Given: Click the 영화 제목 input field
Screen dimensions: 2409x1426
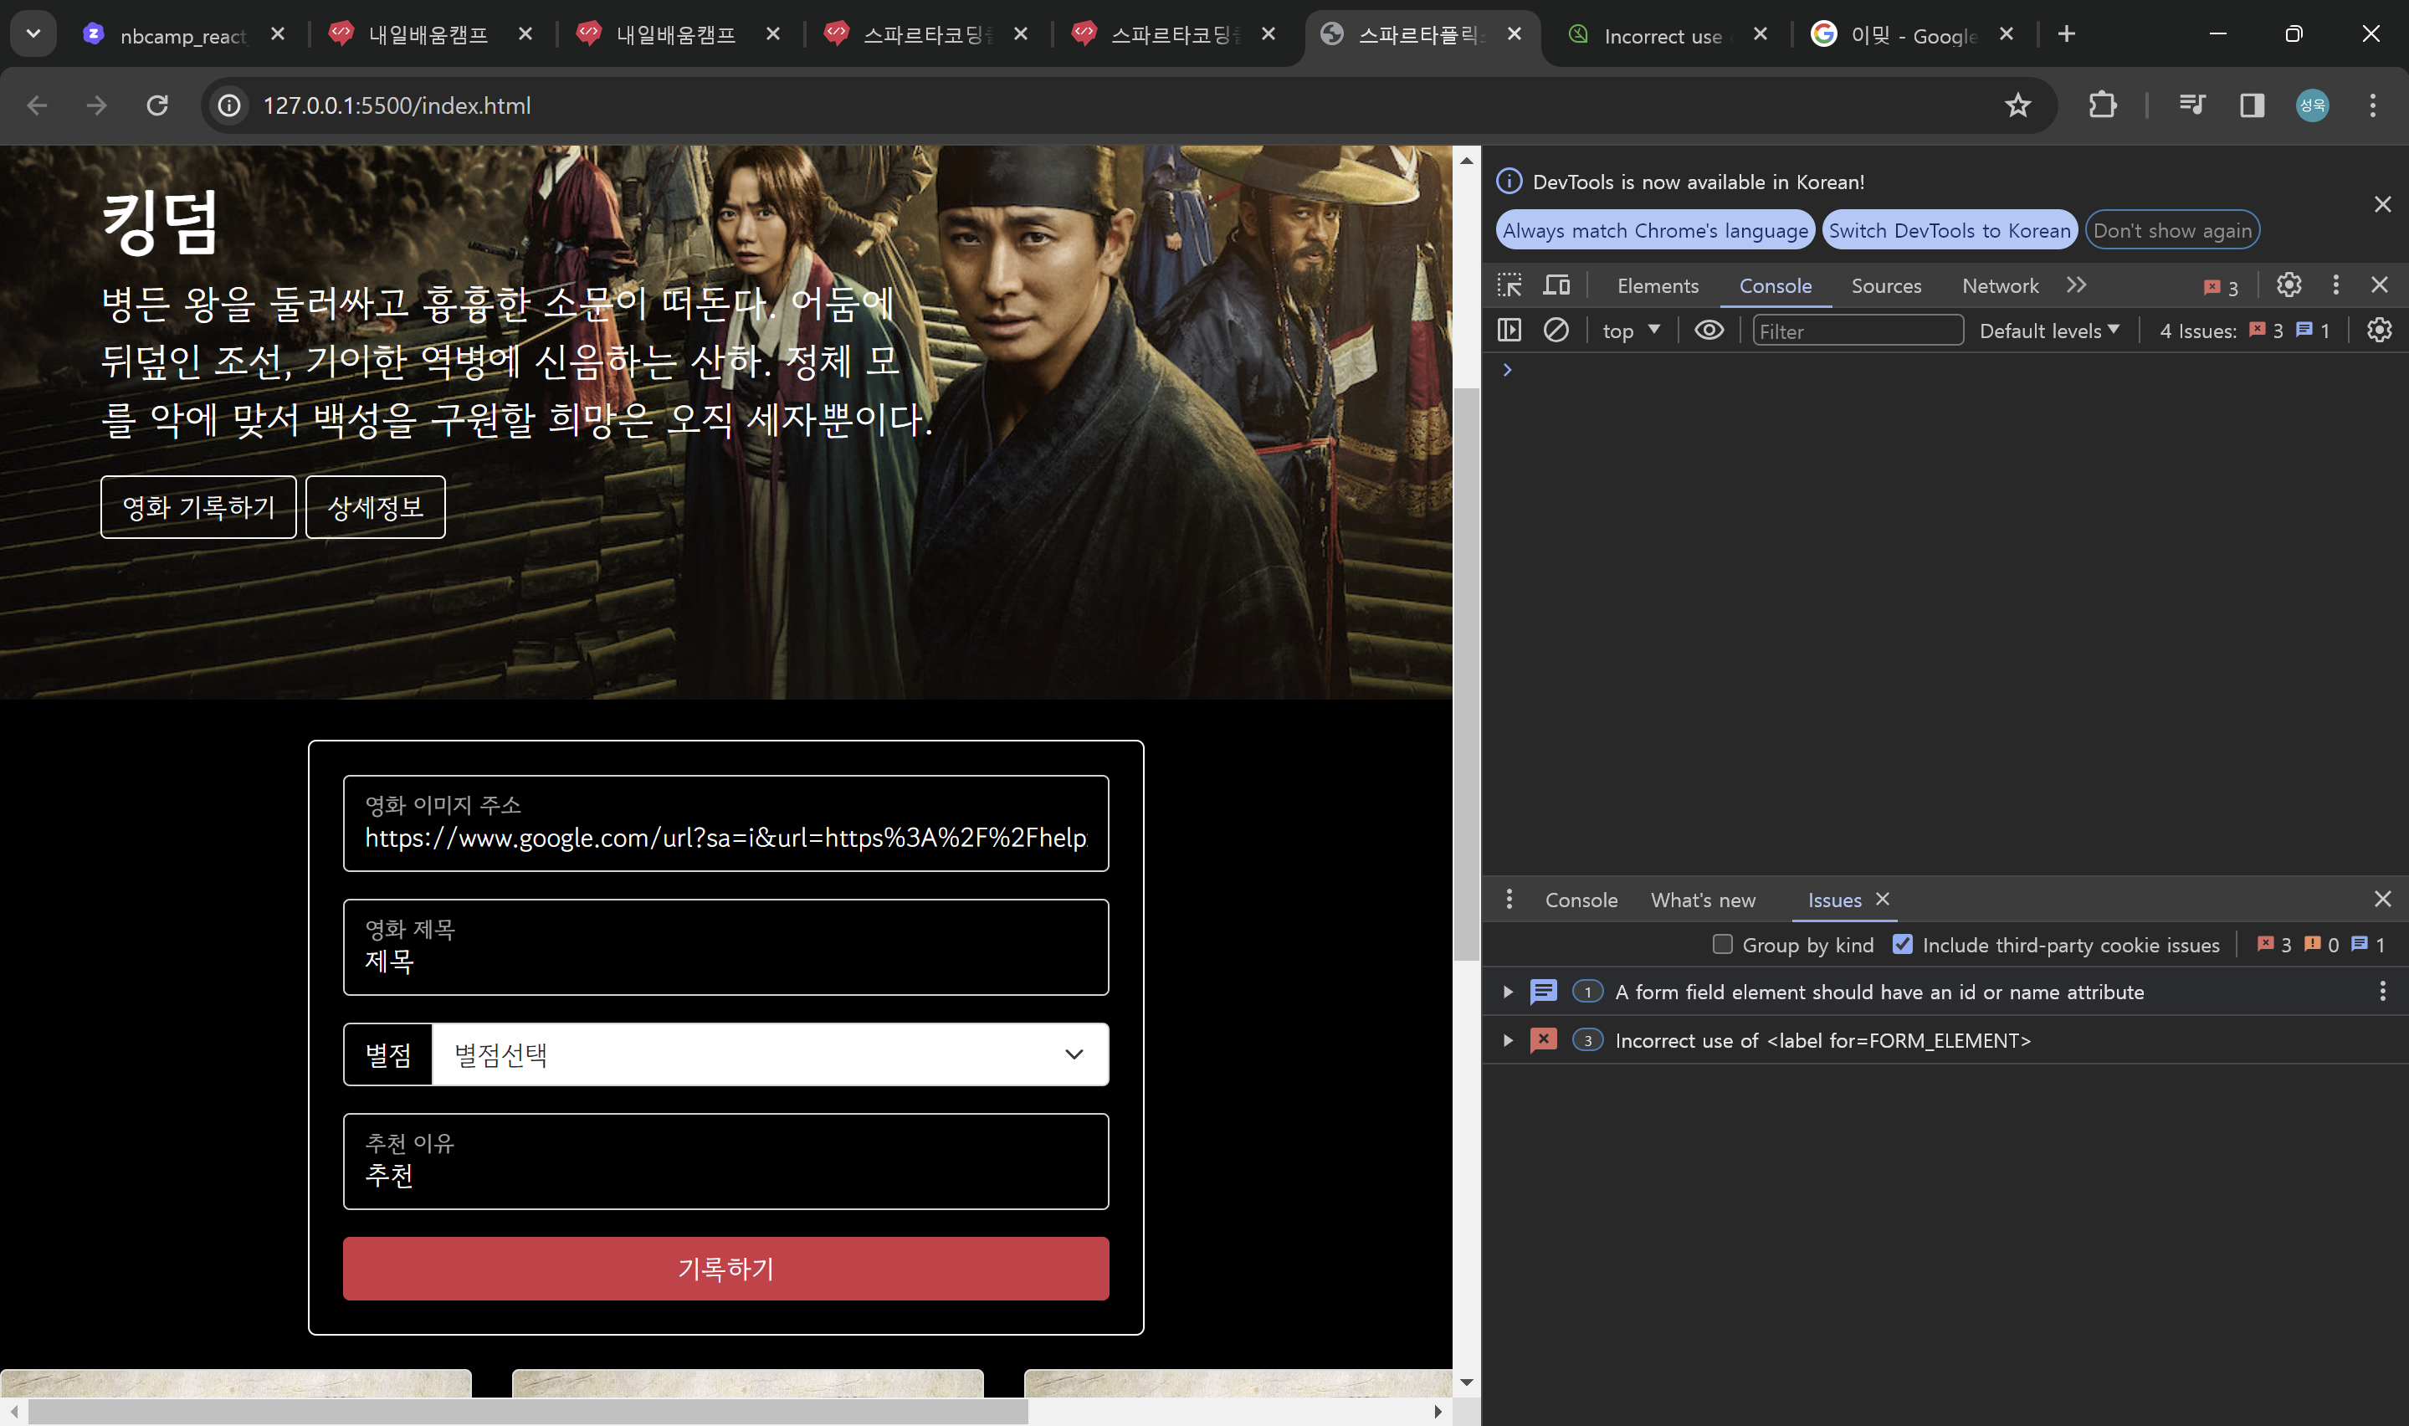Looking at the screenshot, I should tap(726, 947).
